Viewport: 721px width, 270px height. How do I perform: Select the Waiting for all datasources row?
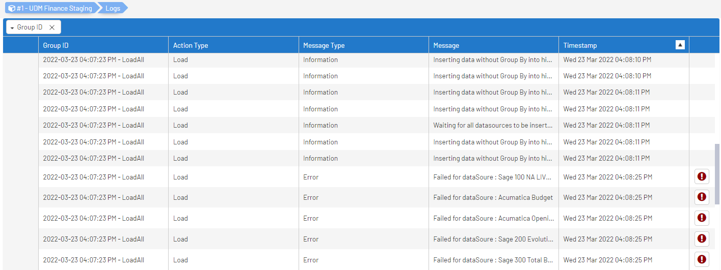[x=493, y=125]
